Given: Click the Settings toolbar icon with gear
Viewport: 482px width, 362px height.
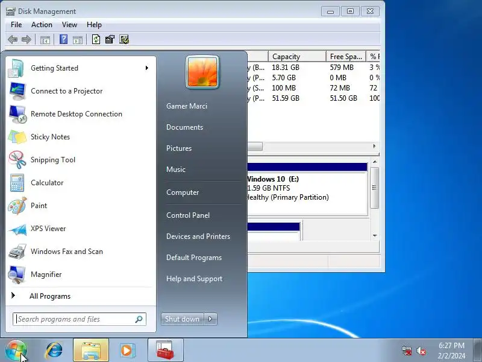Looking at the screenshot, I should point(124,39).
